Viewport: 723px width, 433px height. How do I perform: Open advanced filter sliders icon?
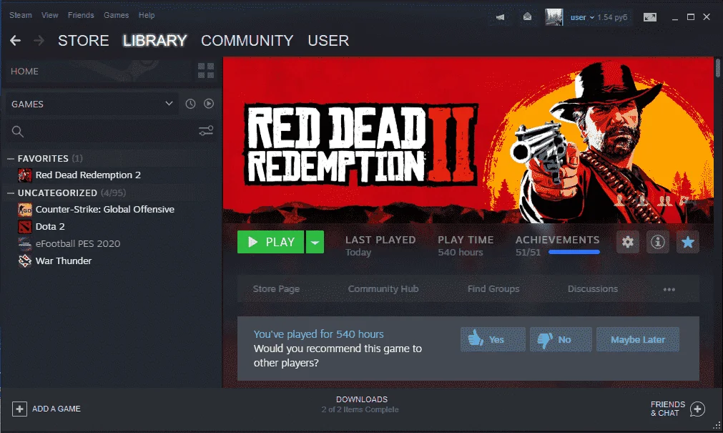click(206, 131)
